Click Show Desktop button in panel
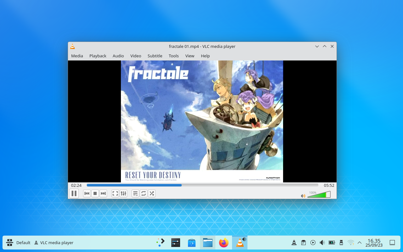 (x=392, y=243)
